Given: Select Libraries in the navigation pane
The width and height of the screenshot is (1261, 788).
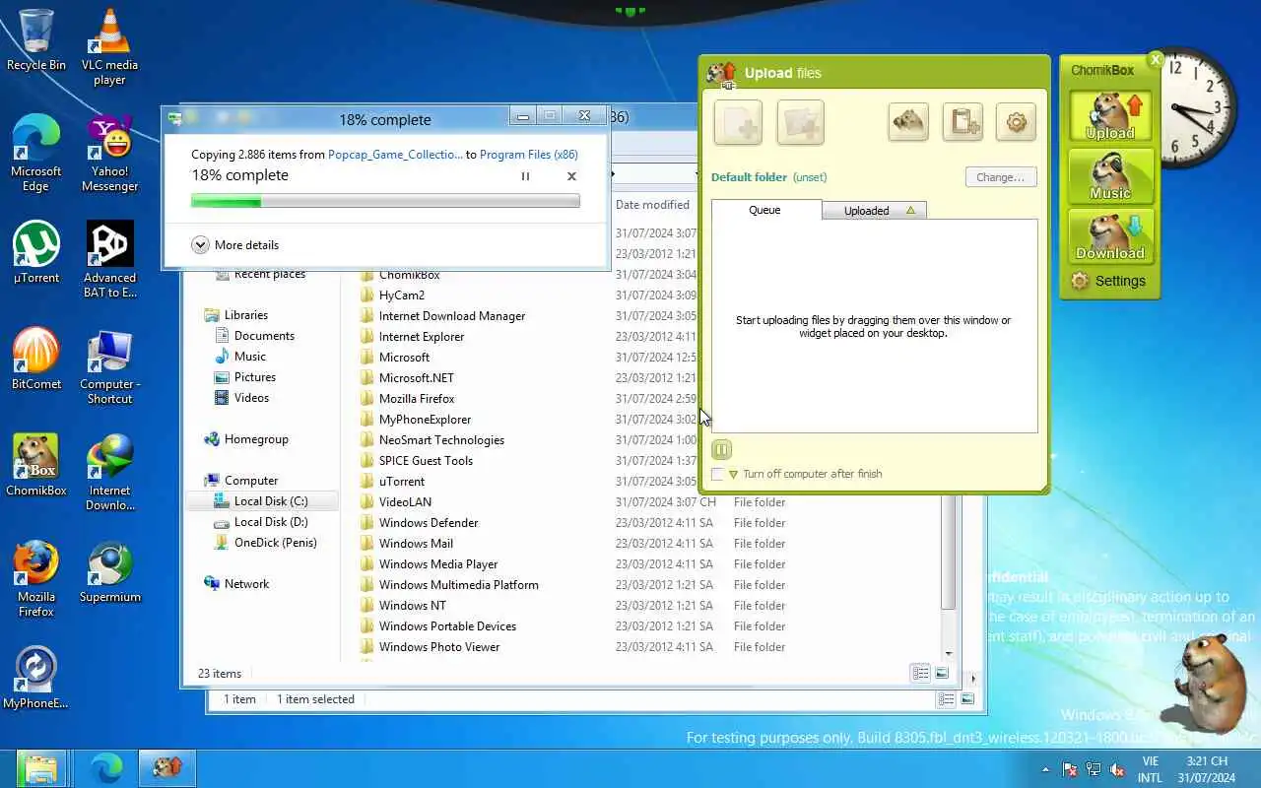Looking at the screenshot, I should coord(235,315).
